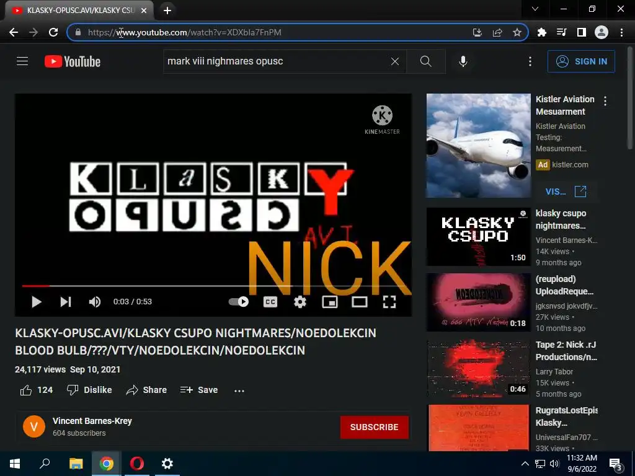Mute the video volume
Screen dimensions: 635x476
[x=95, y=302]
